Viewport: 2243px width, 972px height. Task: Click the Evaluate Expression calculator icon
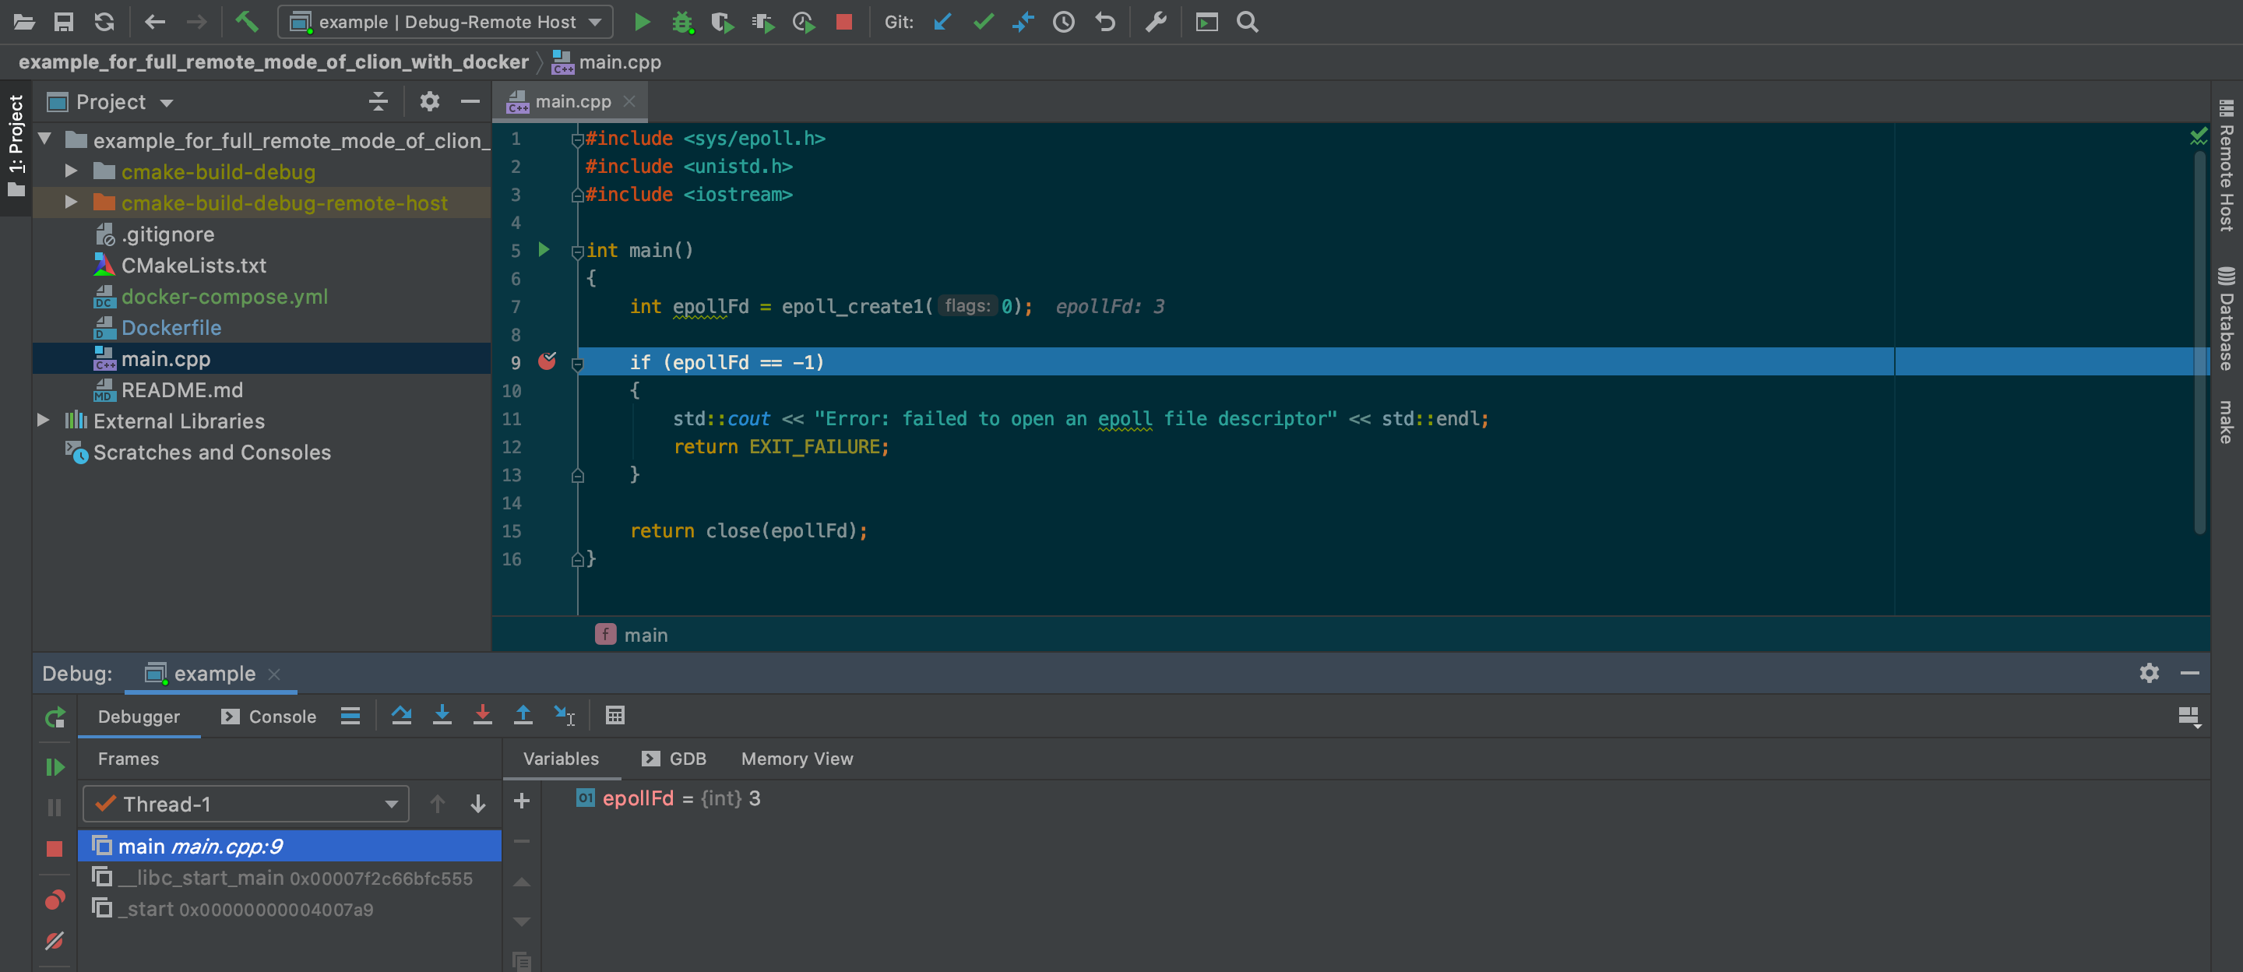click(x=614, y=715)
